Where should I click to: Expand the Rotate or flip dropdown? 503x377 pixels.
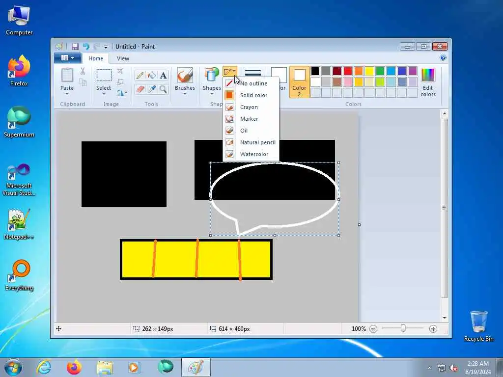(122, 93)
